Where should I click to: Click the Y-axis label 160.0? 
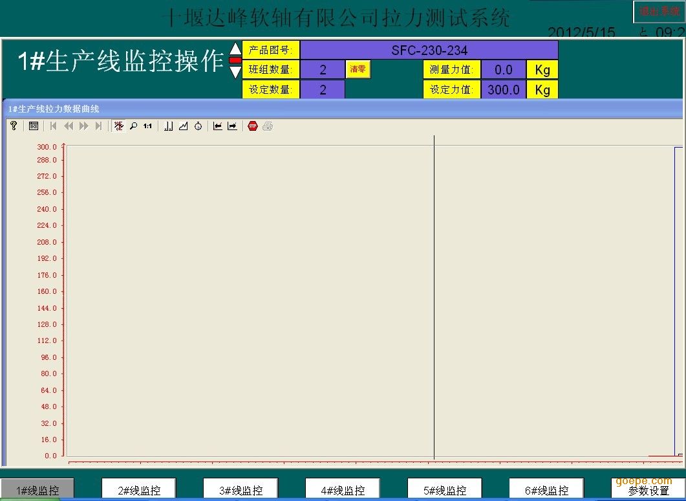(x=47, y=292)
